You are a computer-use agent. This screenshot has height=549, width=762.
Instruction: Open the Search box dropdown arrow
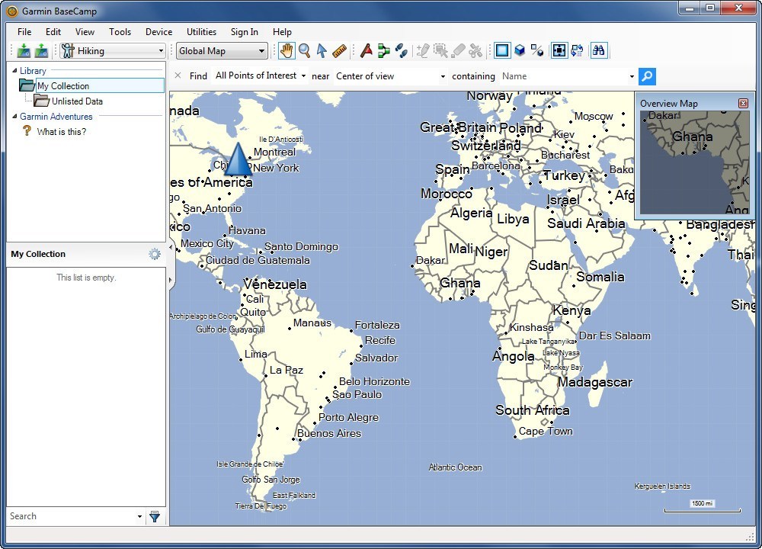click(139, 516)
